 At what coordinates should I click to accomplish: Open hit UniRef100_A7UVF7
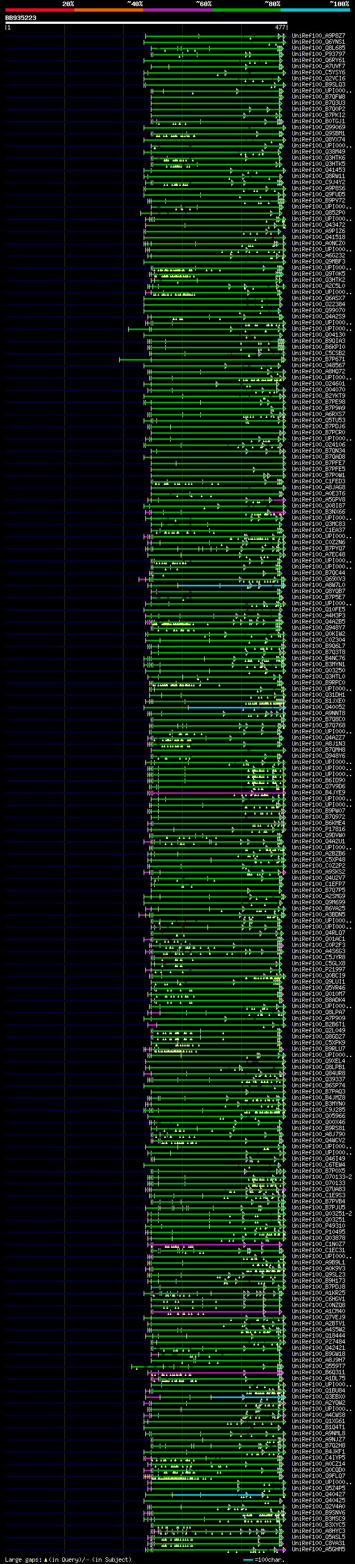[x=318, y=66]
